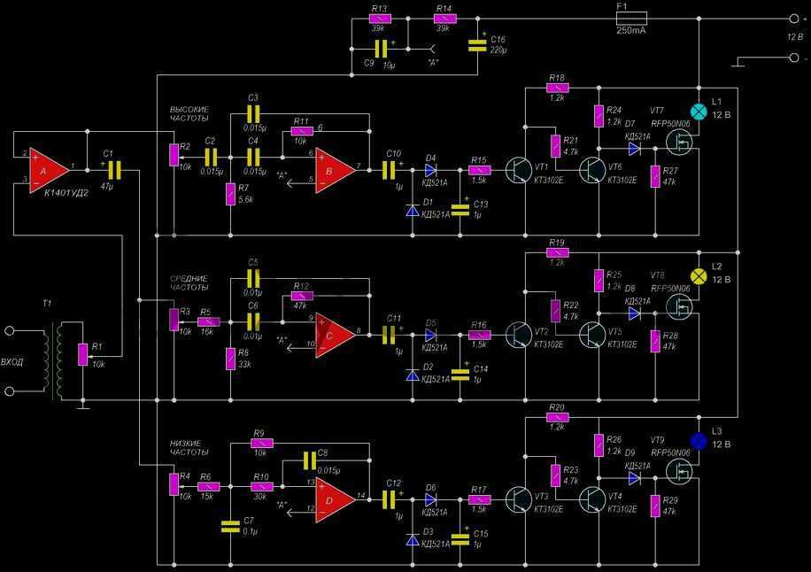Click the cyan lamp L1
811x572 pixels.
(x=698, y=112)
